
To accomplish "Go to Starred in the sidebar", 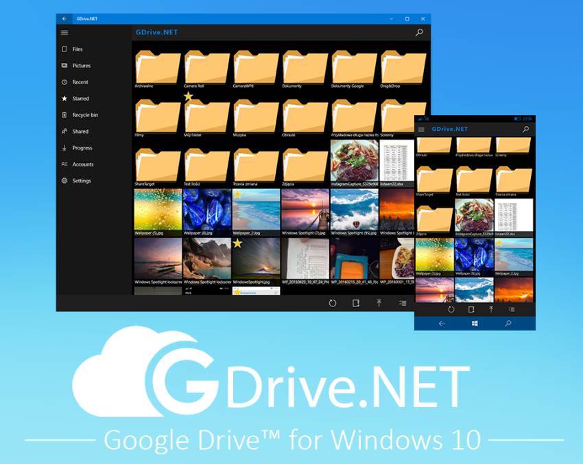I will 80,99.
